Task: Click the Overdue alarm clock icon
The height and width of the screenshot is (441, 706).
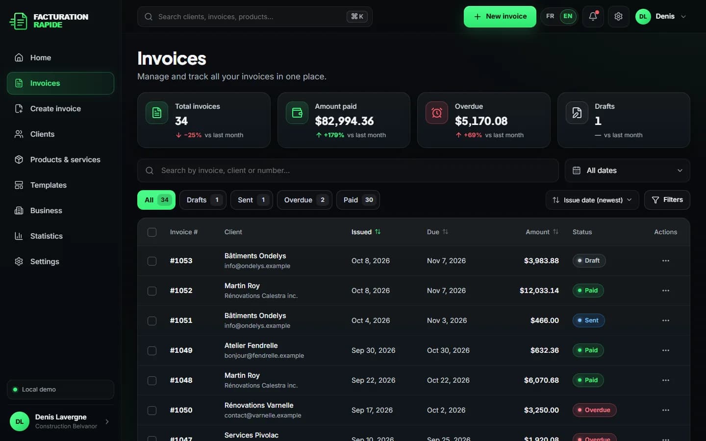Action: (437, 113)
